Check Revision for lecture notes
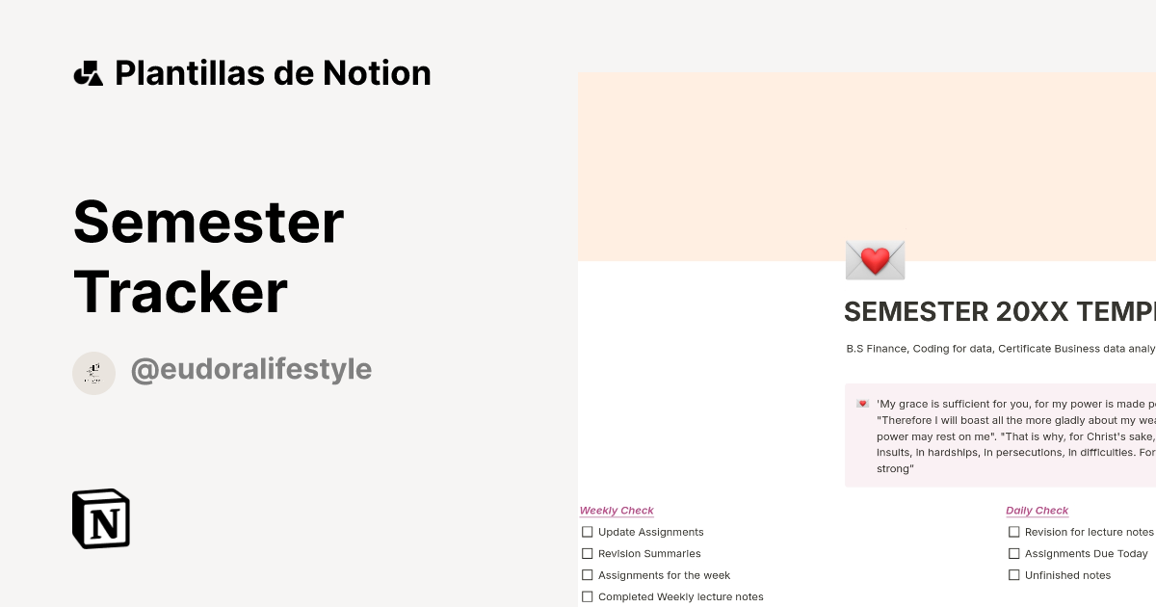This screenshot has width=1156, height=607. click(x=1014, y=532)
